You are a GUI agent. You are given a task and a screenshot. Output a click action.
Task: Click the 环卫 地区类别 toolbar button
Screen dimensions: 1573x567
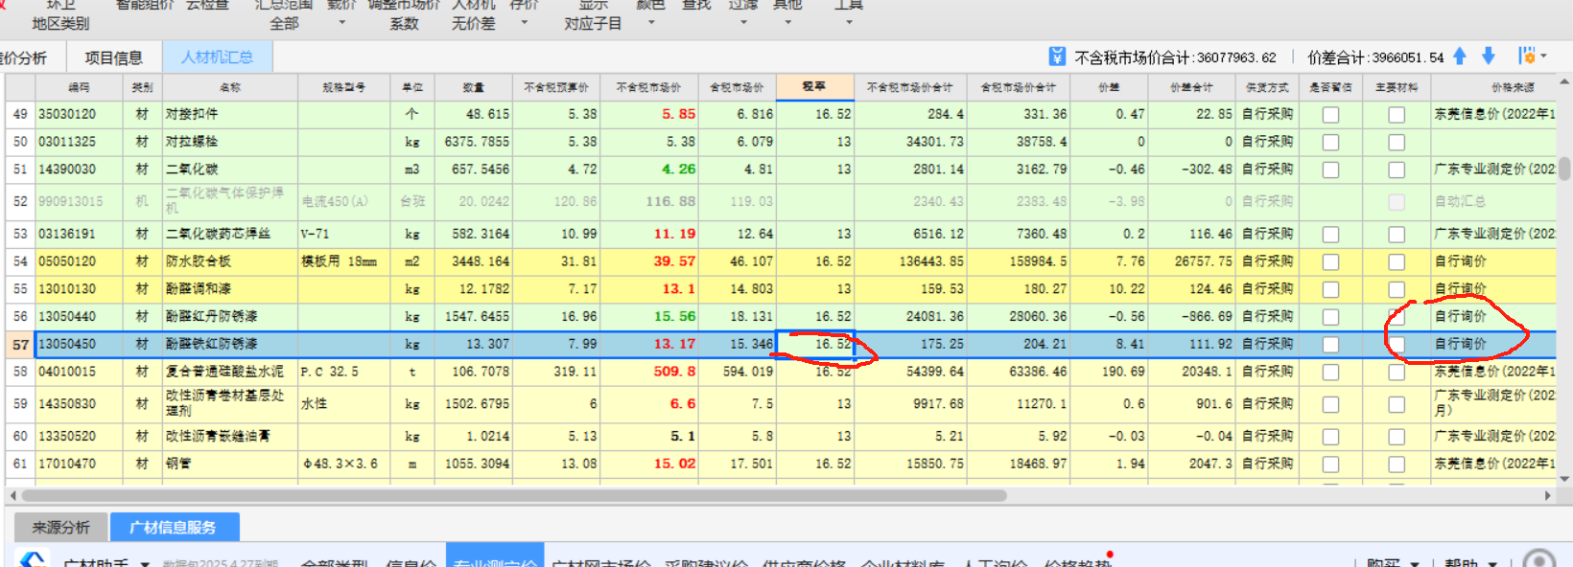pyautogui.click(x=60, y=13)
